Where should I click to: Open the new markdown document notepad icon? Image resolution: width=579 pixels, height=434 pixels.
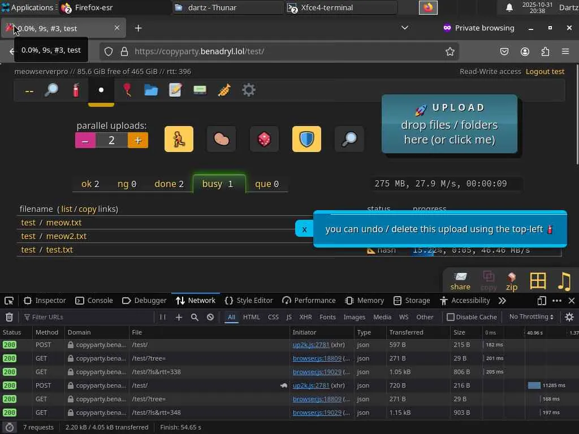tap(175, 90)
